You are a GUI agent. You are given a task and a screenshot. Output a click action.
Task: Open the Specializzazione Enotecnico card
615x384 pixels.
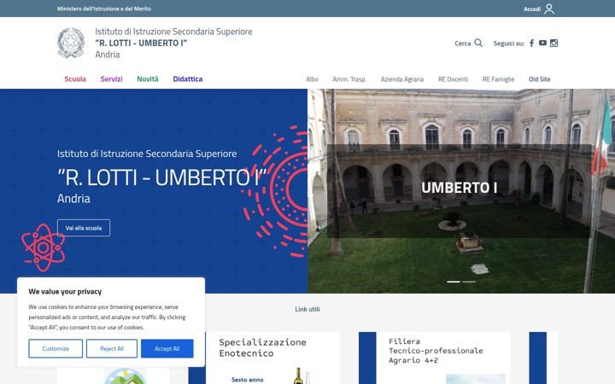(264, 358)
